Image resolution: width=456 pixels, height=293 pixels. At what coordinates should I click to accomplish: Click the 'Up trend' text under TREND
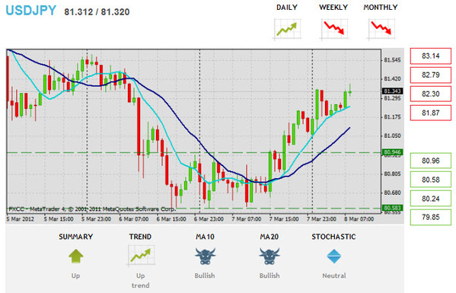point(141,281)
